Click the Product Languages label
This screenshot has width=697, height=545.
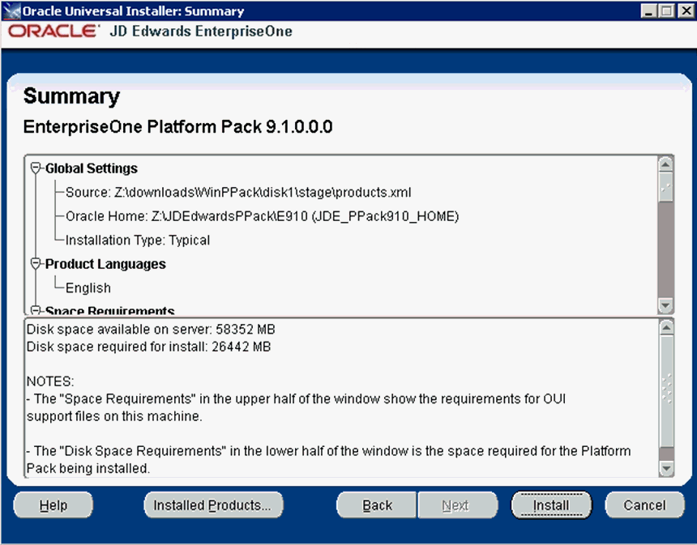click(x=105, y=264)
